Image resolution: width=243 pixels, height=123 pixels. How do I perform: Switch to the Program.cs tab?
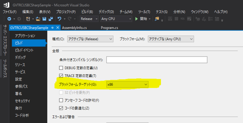pyautogui.click(x=109, y=28)
